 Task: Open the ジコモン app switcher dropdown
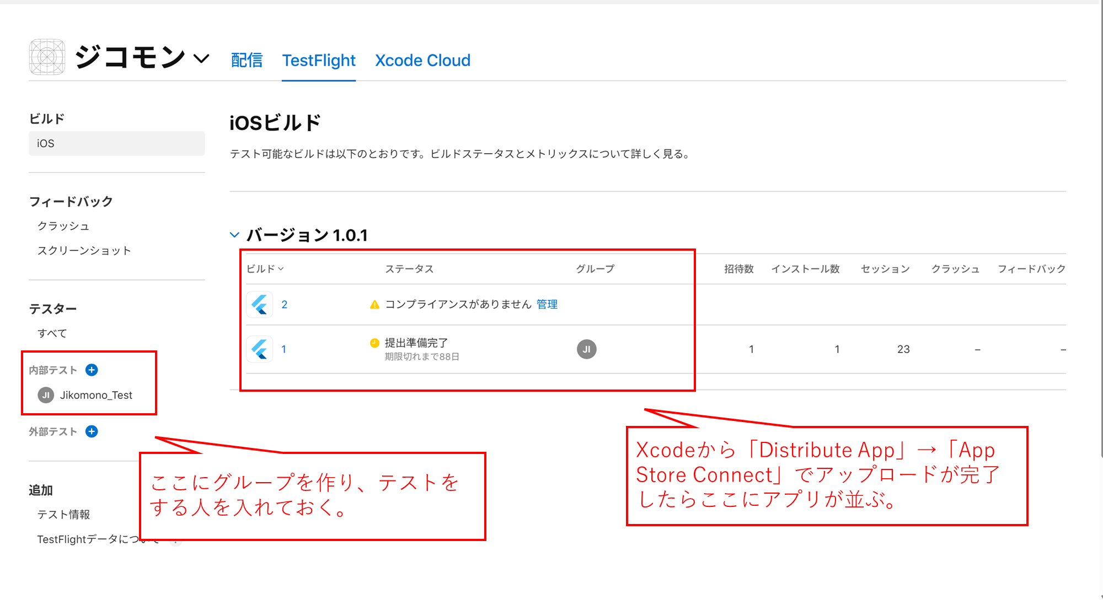pos(202,58)
